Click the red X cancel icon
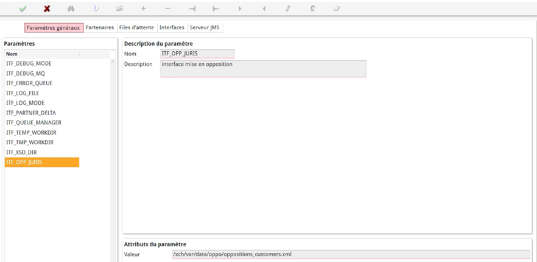This screenshot has height=262, width=537. coord(47,9)
